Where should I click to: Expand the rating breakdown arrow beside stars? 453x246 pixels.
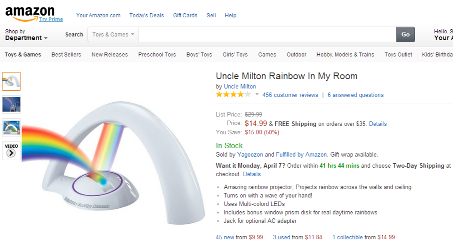(x=257, y=95)
